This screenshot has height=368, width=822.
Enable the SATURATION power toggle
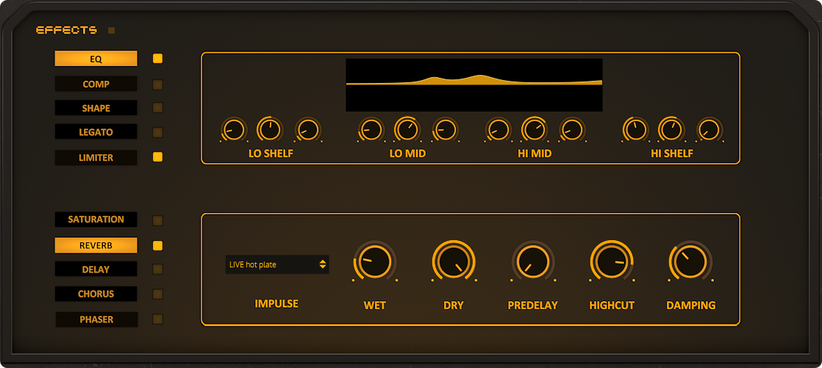pyautogui.click(x=158, y=220)
